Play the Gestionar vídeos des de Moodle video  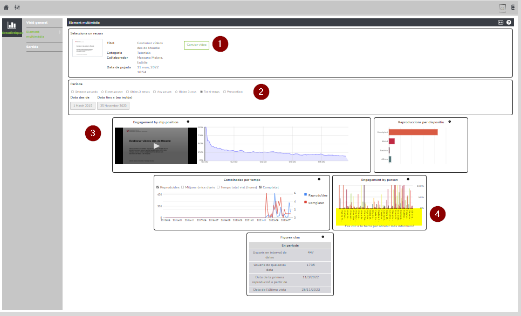pyautogui.click(x=156, y=146)
